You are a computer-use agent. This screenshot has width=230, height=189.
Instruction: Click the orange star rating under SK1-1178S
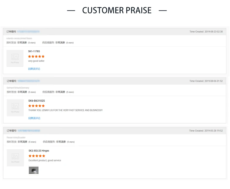[x=36, y=56]
